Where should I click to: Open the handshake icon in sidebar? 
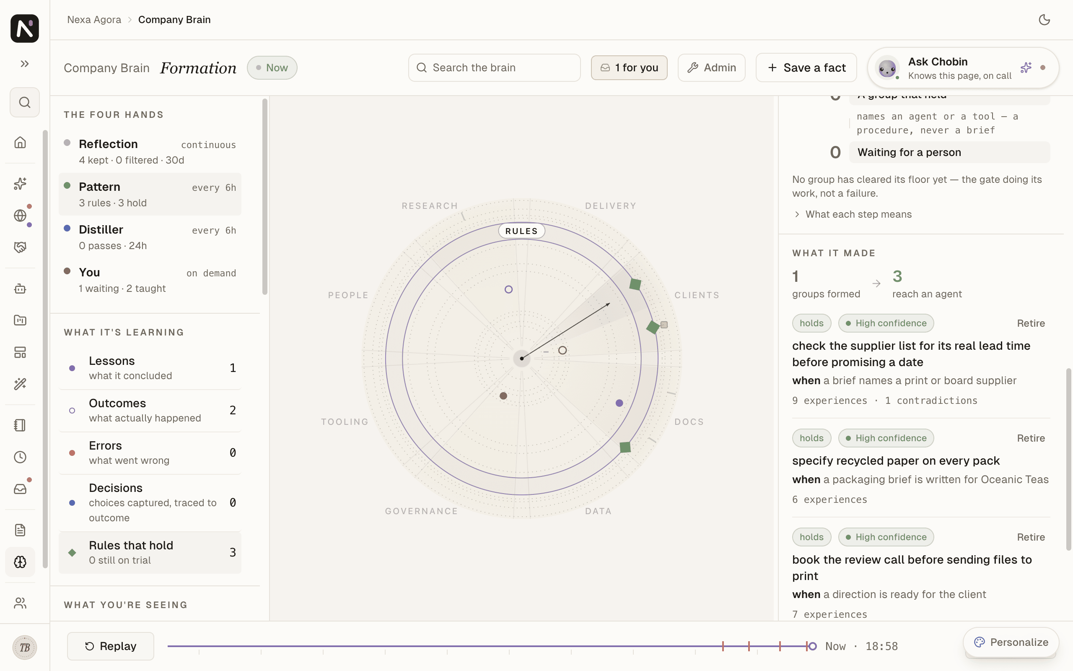pyautogui.click(x=20, y=247)
